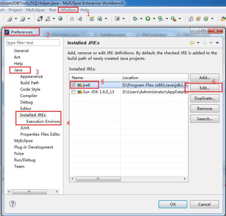
Task: Open the External Tools dropdown arrow
Action: pyautogui.click(x=180, y=19)
